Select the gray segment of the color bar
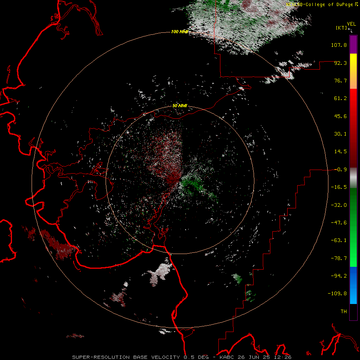Screen dimensions: 360x360 [353, 178]
